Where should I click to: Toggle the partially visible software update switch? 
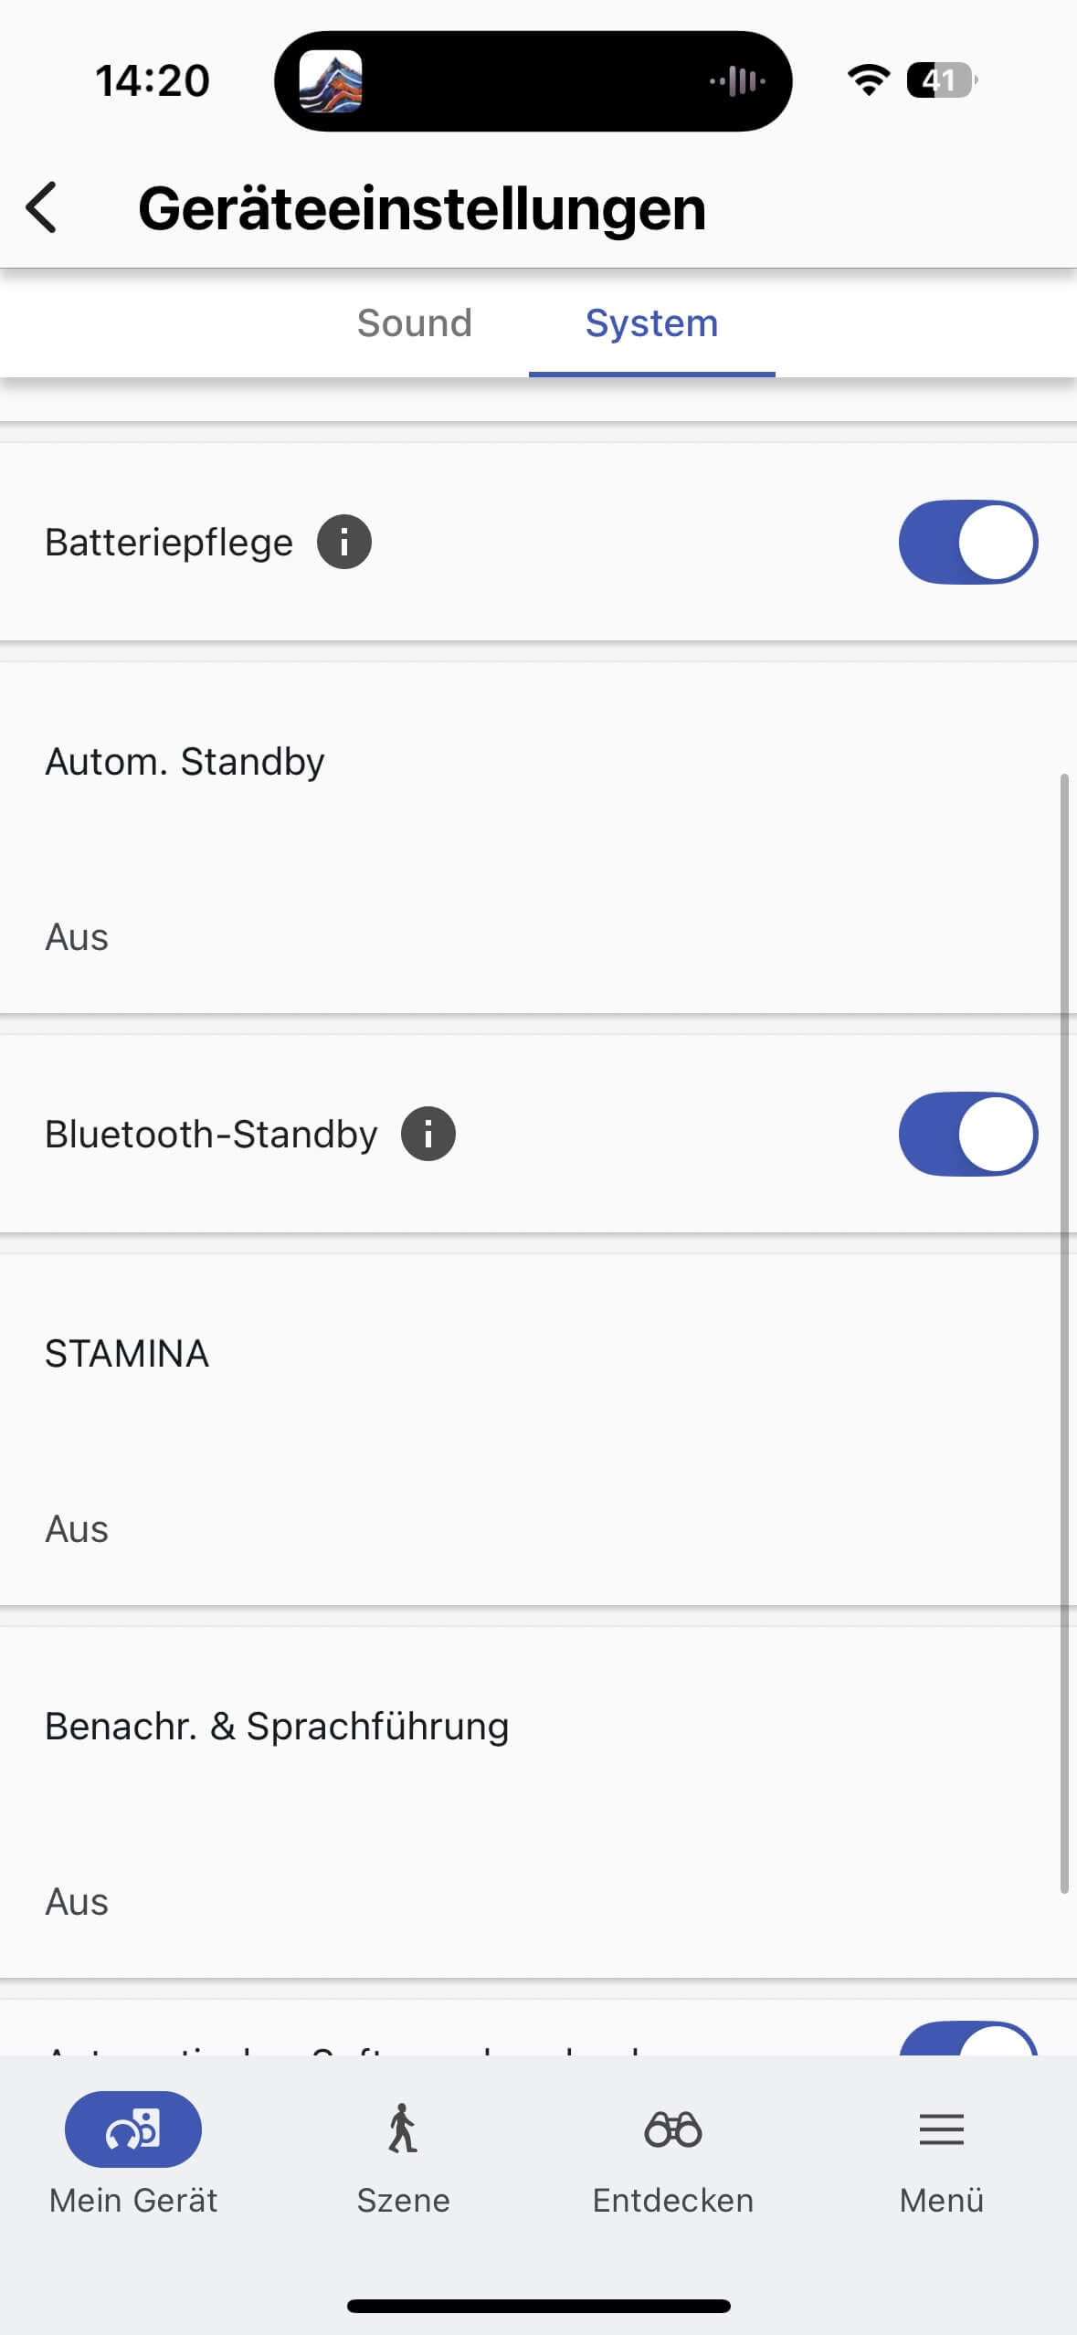[x=967, y=2041]
